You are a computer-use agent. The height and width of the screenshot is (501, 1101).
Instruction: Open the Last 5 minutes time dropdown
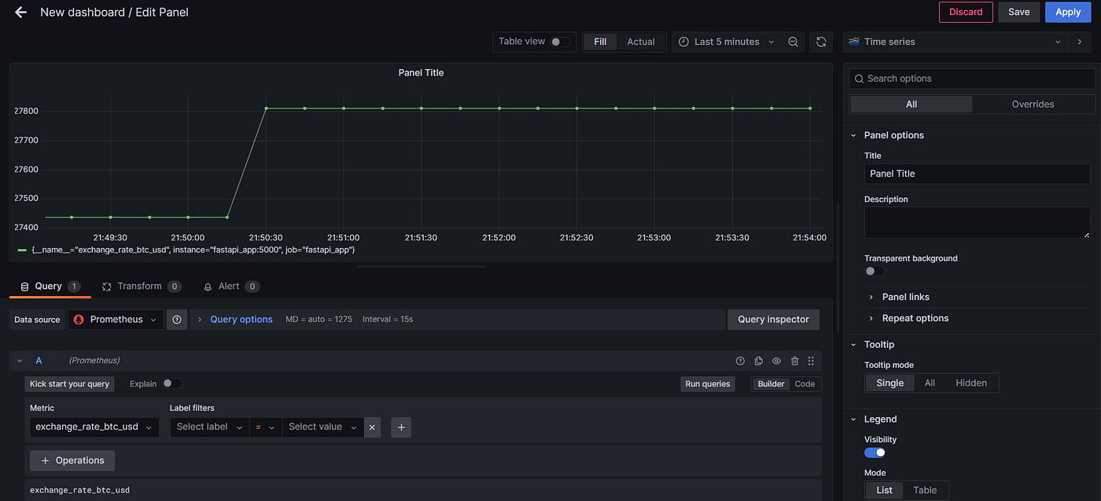pyautogui.click(x=727, y=42)
